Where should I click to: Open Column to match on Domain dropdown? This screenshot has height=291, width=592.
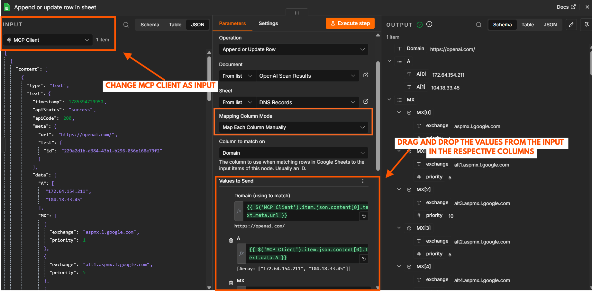tap(294, 153)
